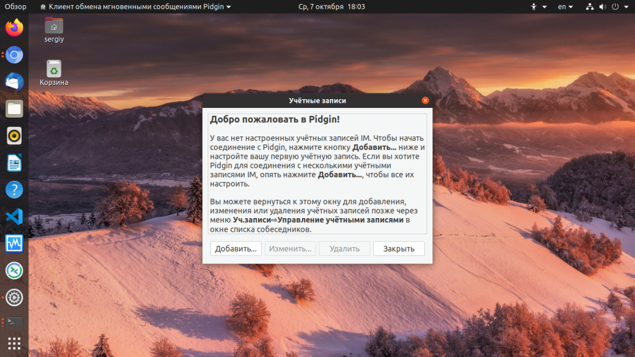
Task: Open System Monitor from the dock
Action: click(14, 244)
